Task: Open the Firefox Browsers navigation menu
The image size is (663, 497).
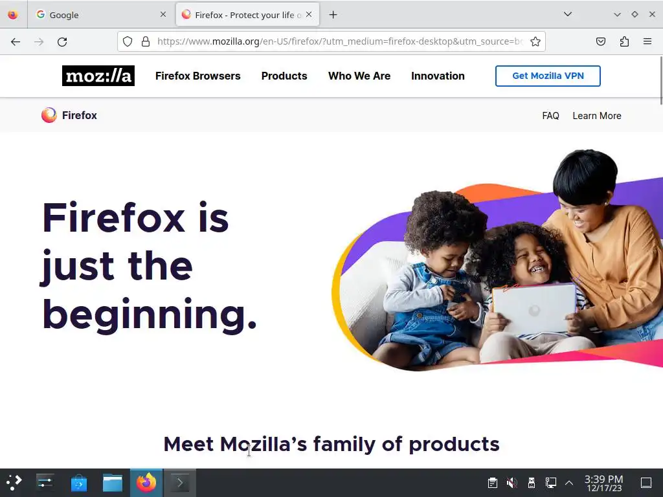Action: (x=198, y=76)
